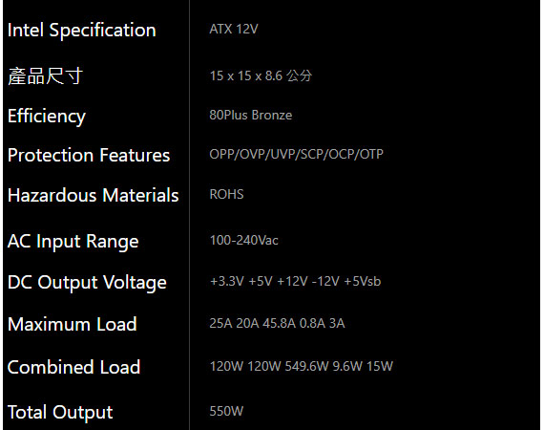
Task: Click the AC Input Range label
Action: (73, 242)
